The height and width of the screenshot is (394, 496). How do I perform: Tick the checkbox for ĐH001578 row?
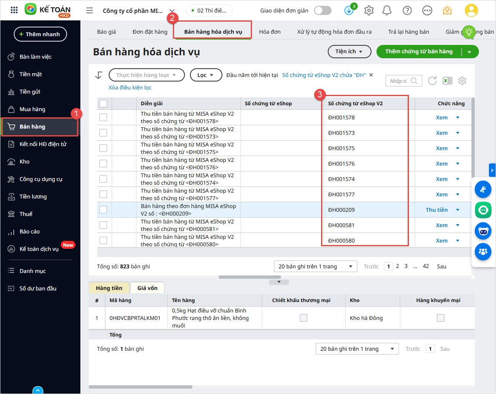(x=103, y=117)
